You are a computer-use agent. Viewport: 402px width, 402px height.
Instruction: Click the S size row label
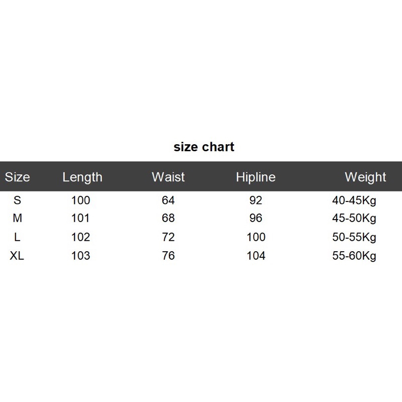point(18,200)
